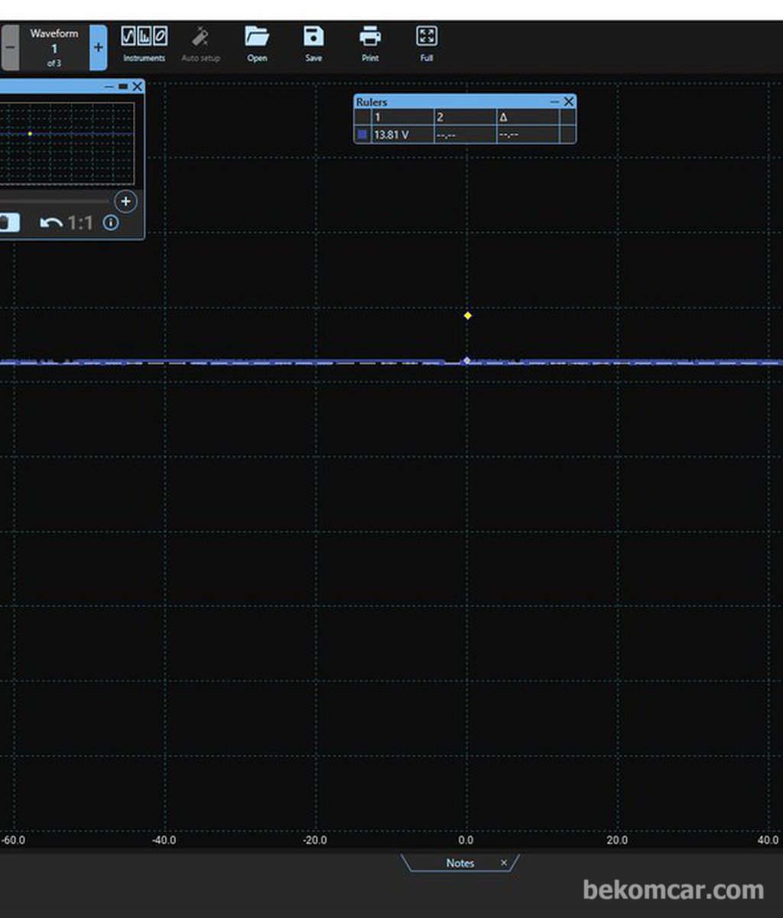Click the highlighted button left of the 1:1 zoom reset

point(8,223)
